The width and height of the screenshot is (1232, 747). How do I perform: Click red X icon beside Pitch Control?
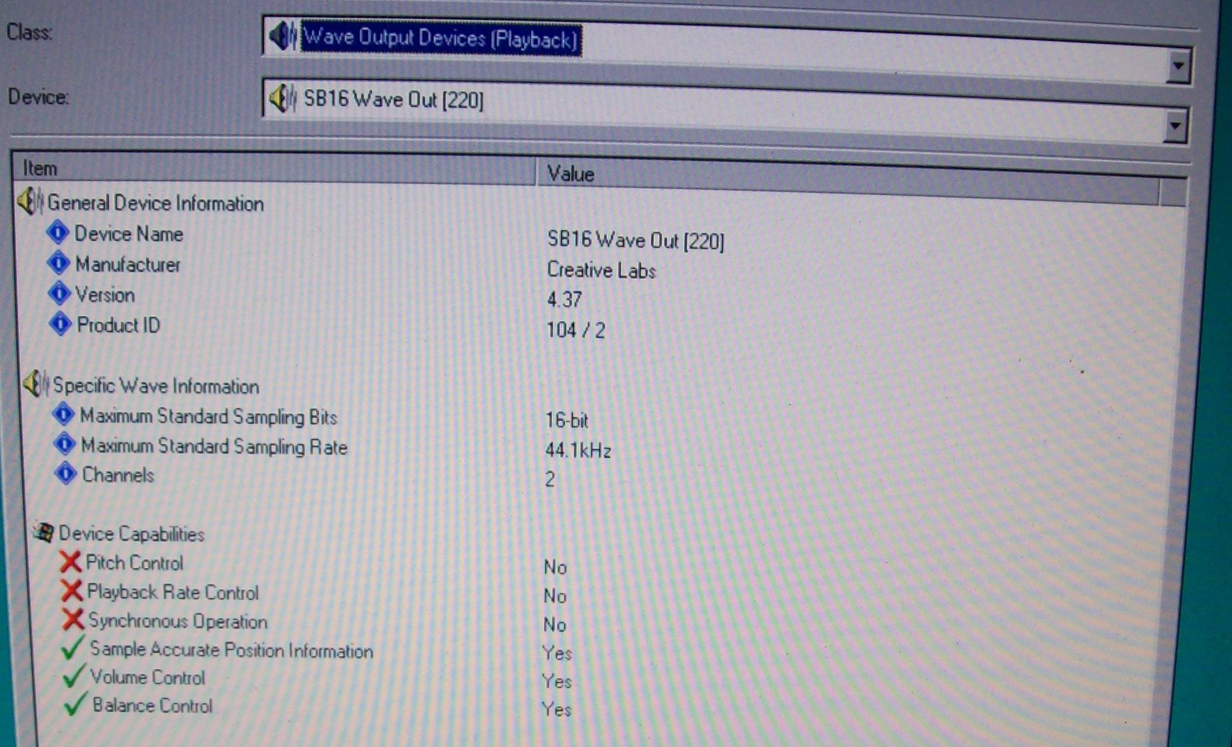pos(70,562)
